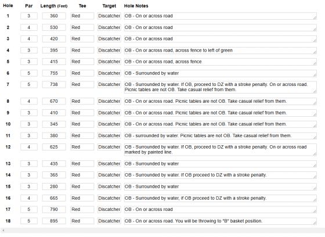
Task: Click the resize grip on hole 12 notes
Action: [x=315, y=154]
